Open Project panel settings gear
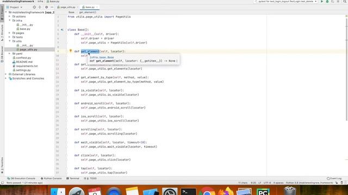Image resolution: width=348 pixels, height=195 pixels. coord(46,7)
